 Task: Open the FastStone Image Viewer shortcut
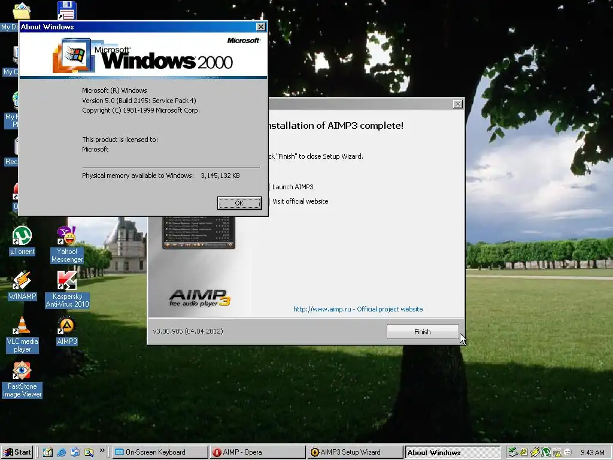tap(22, 380)
